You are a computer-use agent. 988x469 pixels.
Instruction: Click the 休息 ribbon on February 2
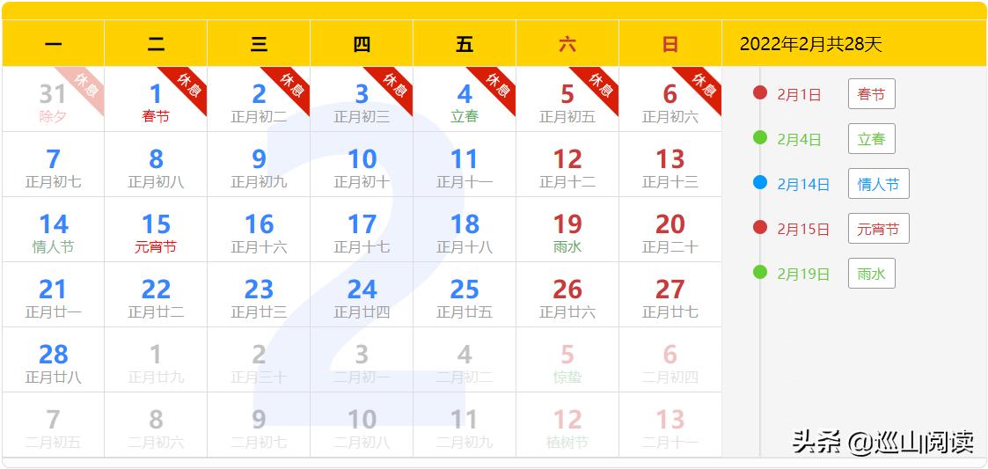point(291,85)
